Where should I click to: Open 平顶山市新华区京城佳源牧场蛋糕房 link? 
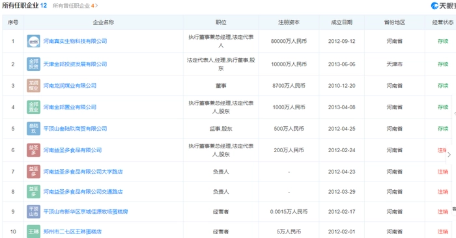85,211
